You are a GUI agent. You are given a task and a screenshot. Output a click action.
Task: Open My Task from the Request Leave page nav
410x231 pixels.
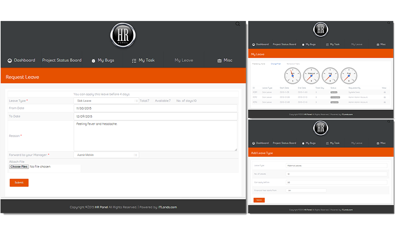coord(143,60)
